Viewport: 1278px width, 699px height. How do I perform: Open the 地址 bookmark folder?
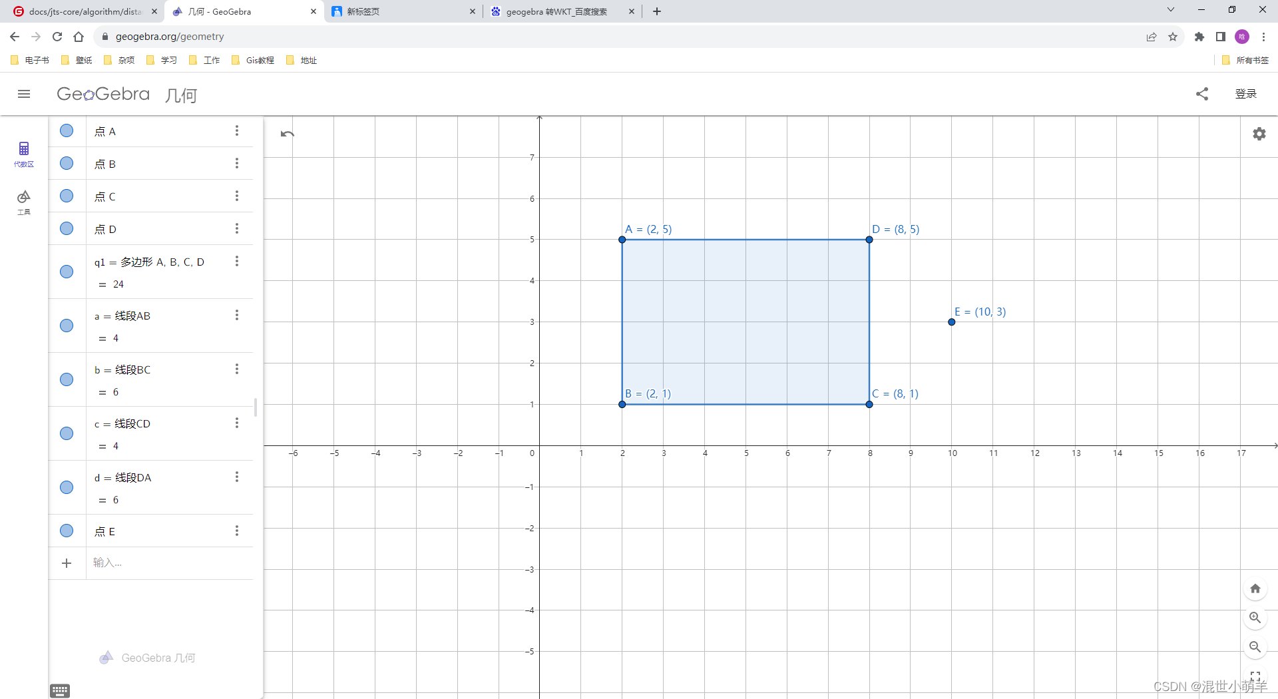tap(302, 60)
